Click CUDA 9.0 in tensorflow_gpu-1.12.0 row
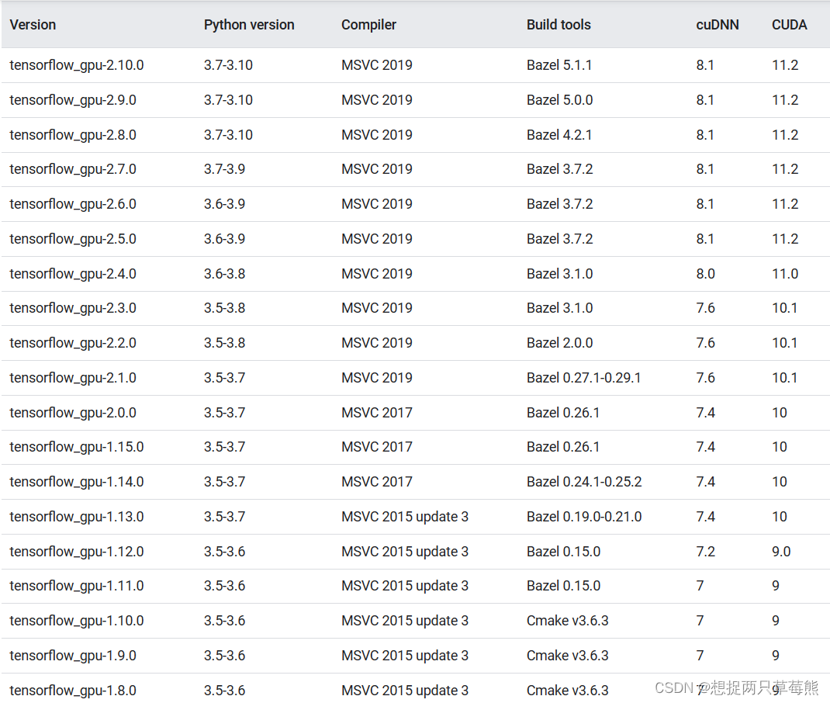Screen dimensions: 830x703 781,552
